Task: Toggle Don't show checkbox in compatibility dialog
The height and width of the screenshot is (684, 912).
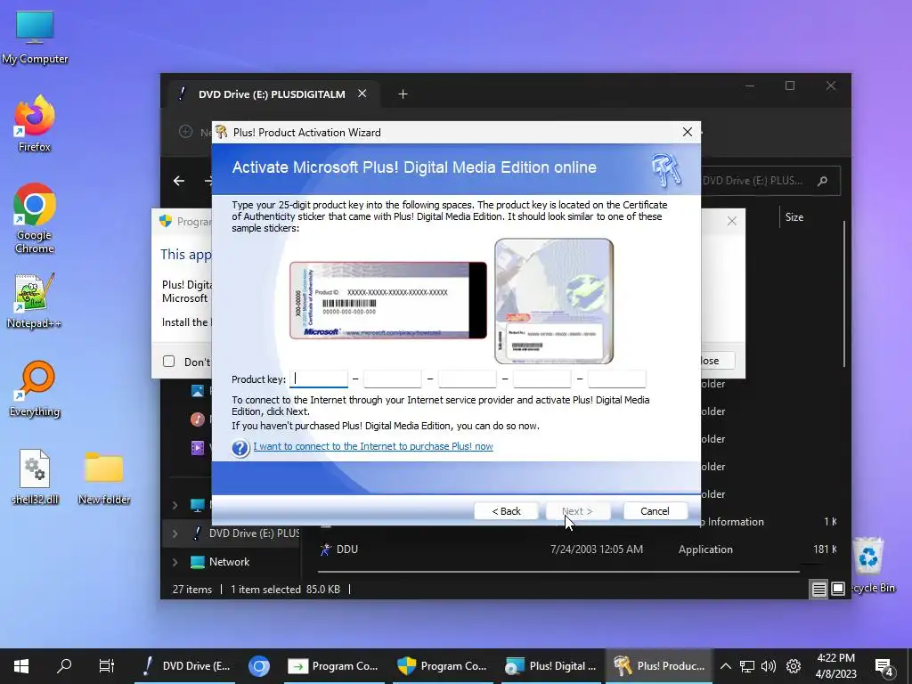Action: [x=168, y=362]
